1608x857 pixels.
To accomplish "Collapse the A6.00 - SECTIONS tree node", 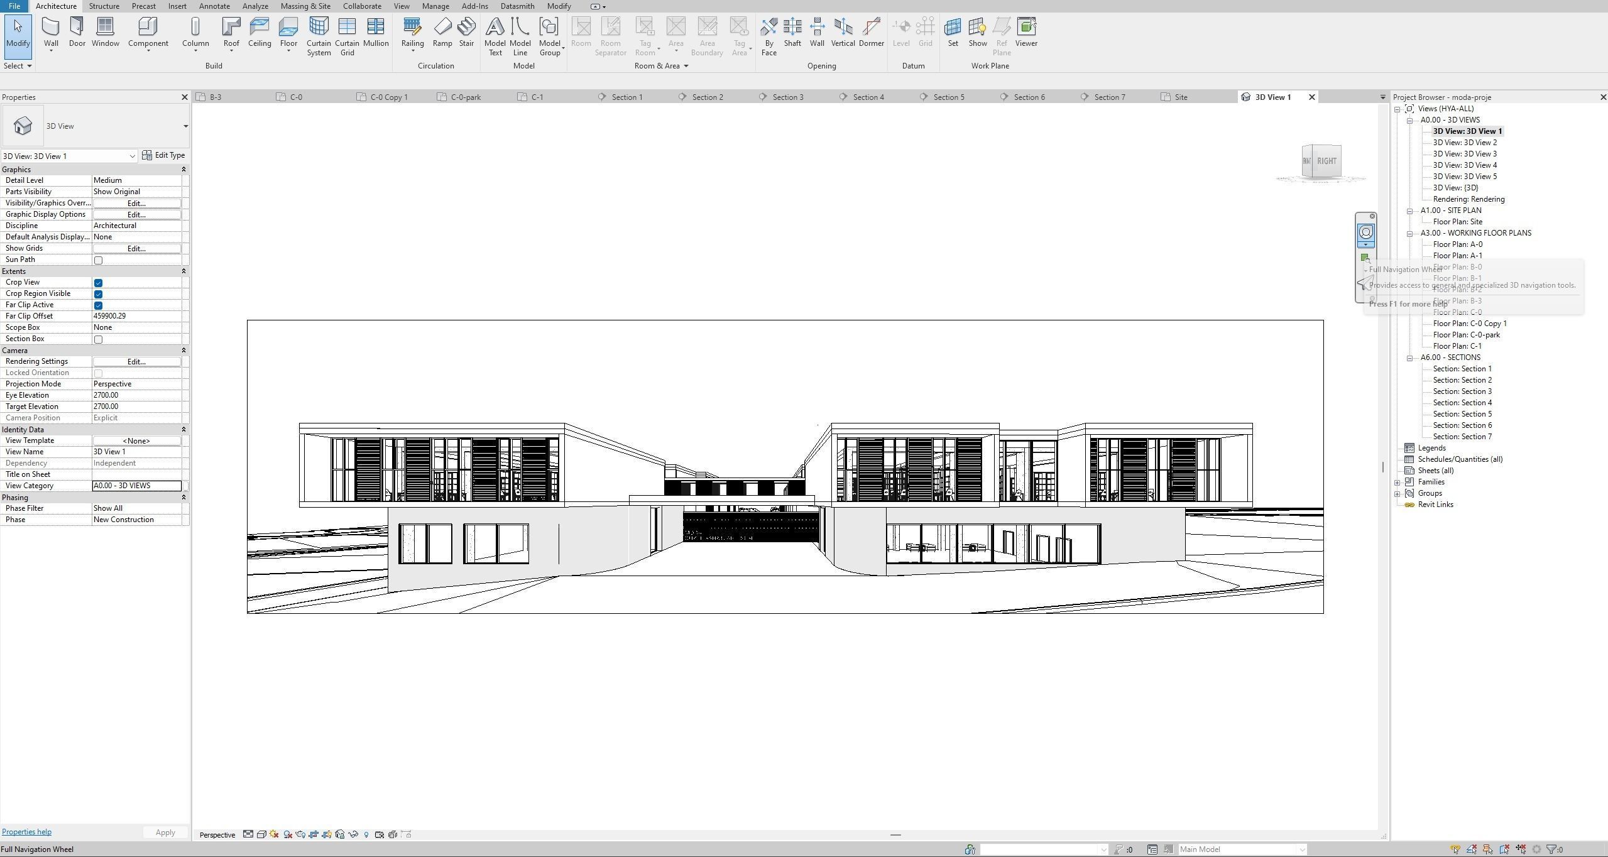I will click(x=1409, y=358).
